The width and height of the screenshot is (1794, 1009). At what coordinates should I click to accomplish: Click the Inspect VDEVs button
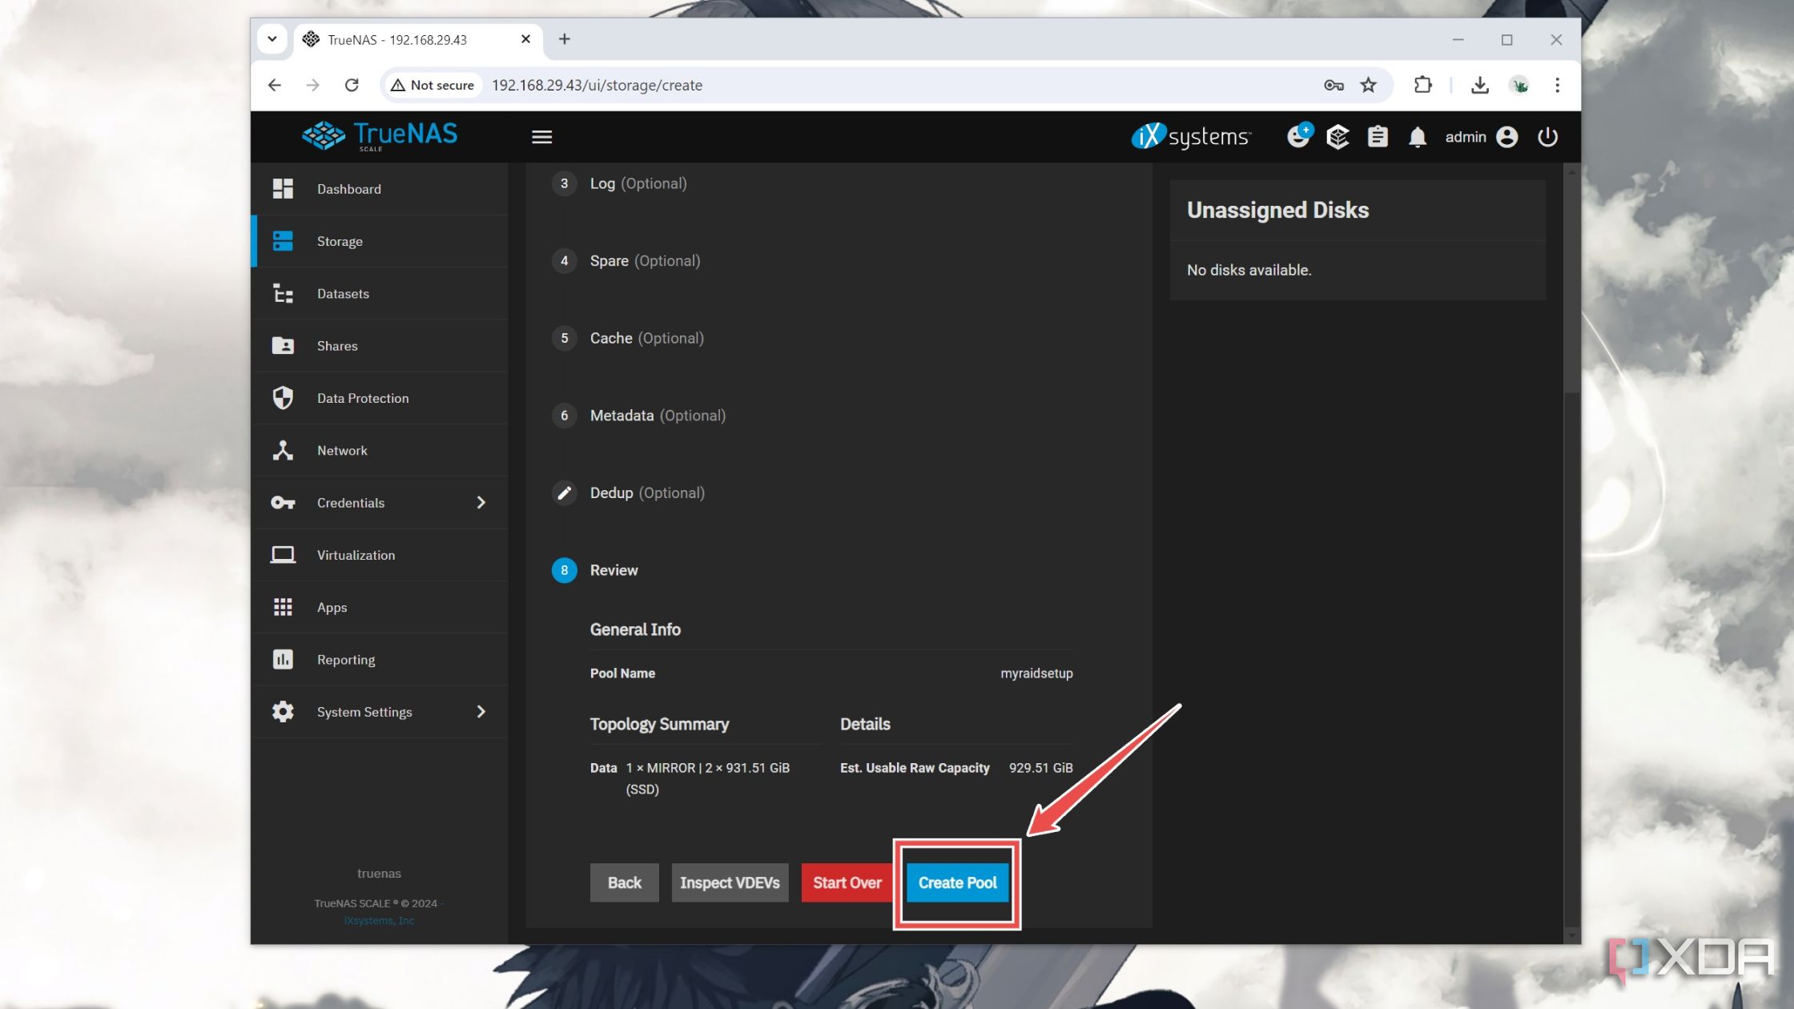[730, 882]
